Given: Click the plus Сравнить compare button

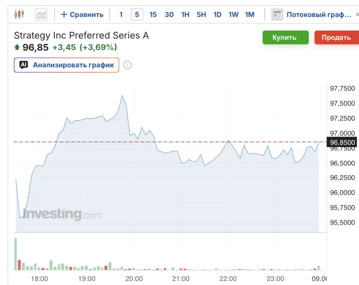Looking at the screenshot, I should 82,15.
